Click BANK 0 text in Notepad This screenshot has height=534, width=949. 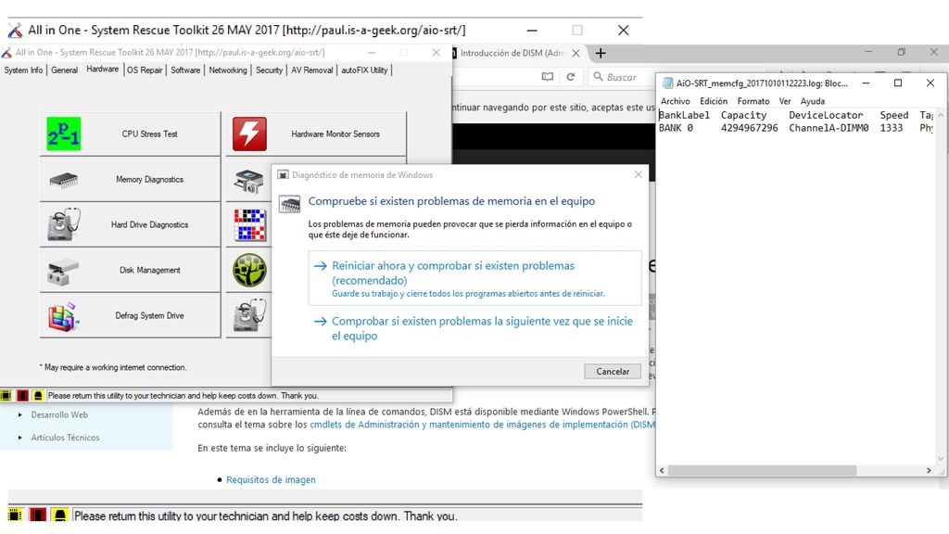tap(676, 128)
